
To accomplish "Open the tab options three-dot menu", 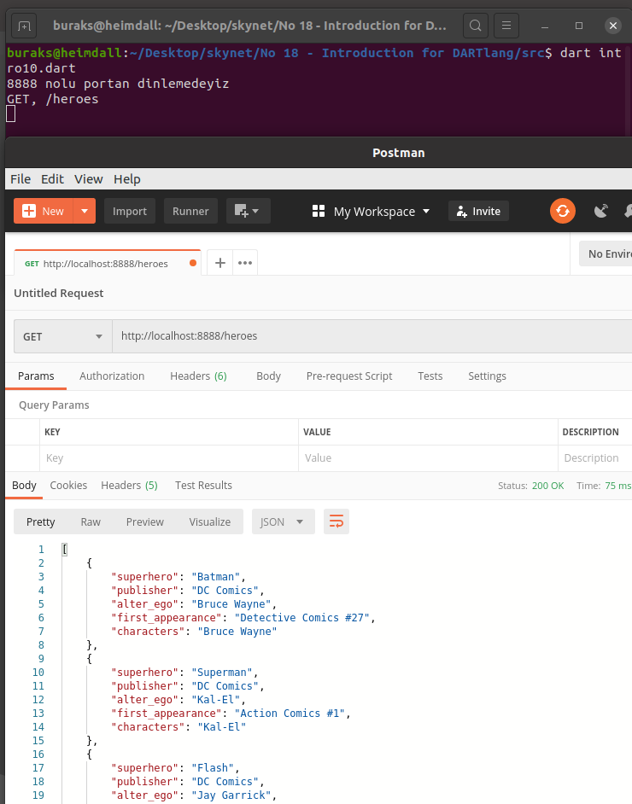I will point(245,263).
